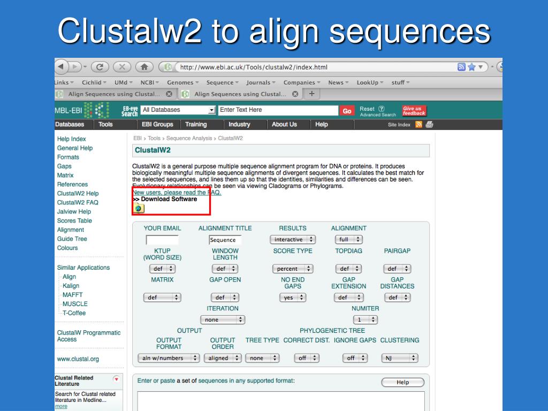
Task: Open a new tab with the plus button
Action: tap(312, 94)
